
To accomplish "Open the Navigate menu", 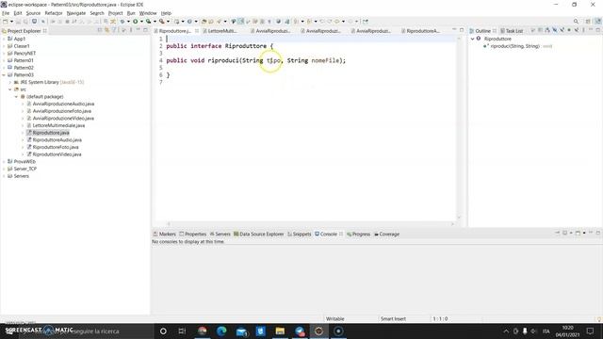I will click(x=76, y=13).
